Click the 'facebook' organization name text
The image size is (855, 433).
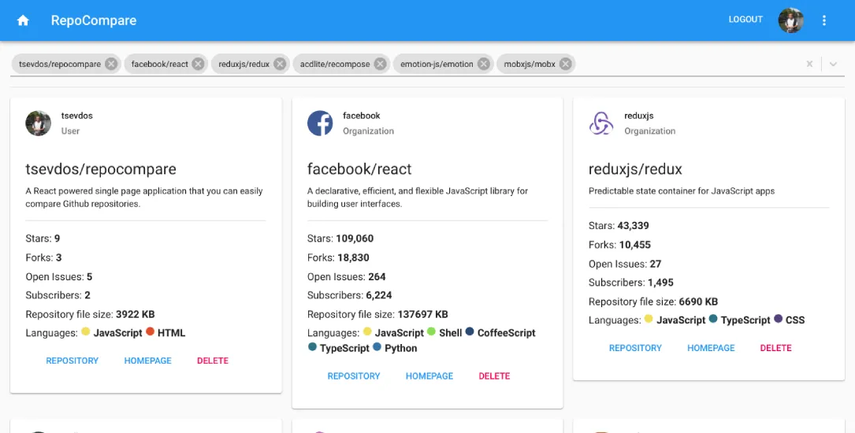(362, 116)
